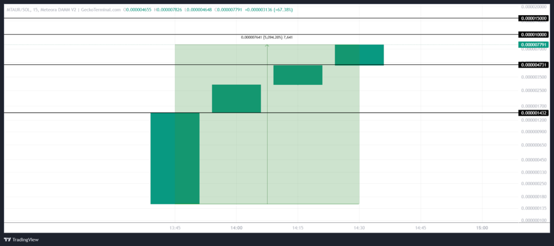Click the 14:00 time axis label
The width and height of the screenshot is (554, 246).
[x=236, y=228]
